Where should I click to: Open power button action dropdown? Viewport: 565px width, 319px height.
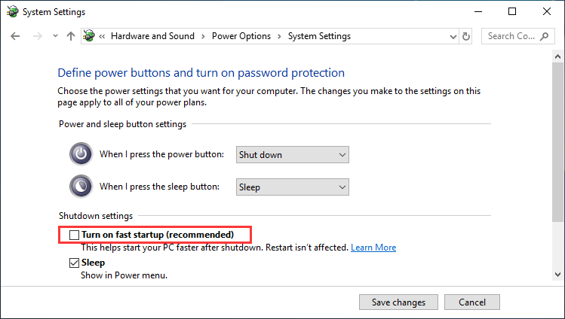coord(292,154)
